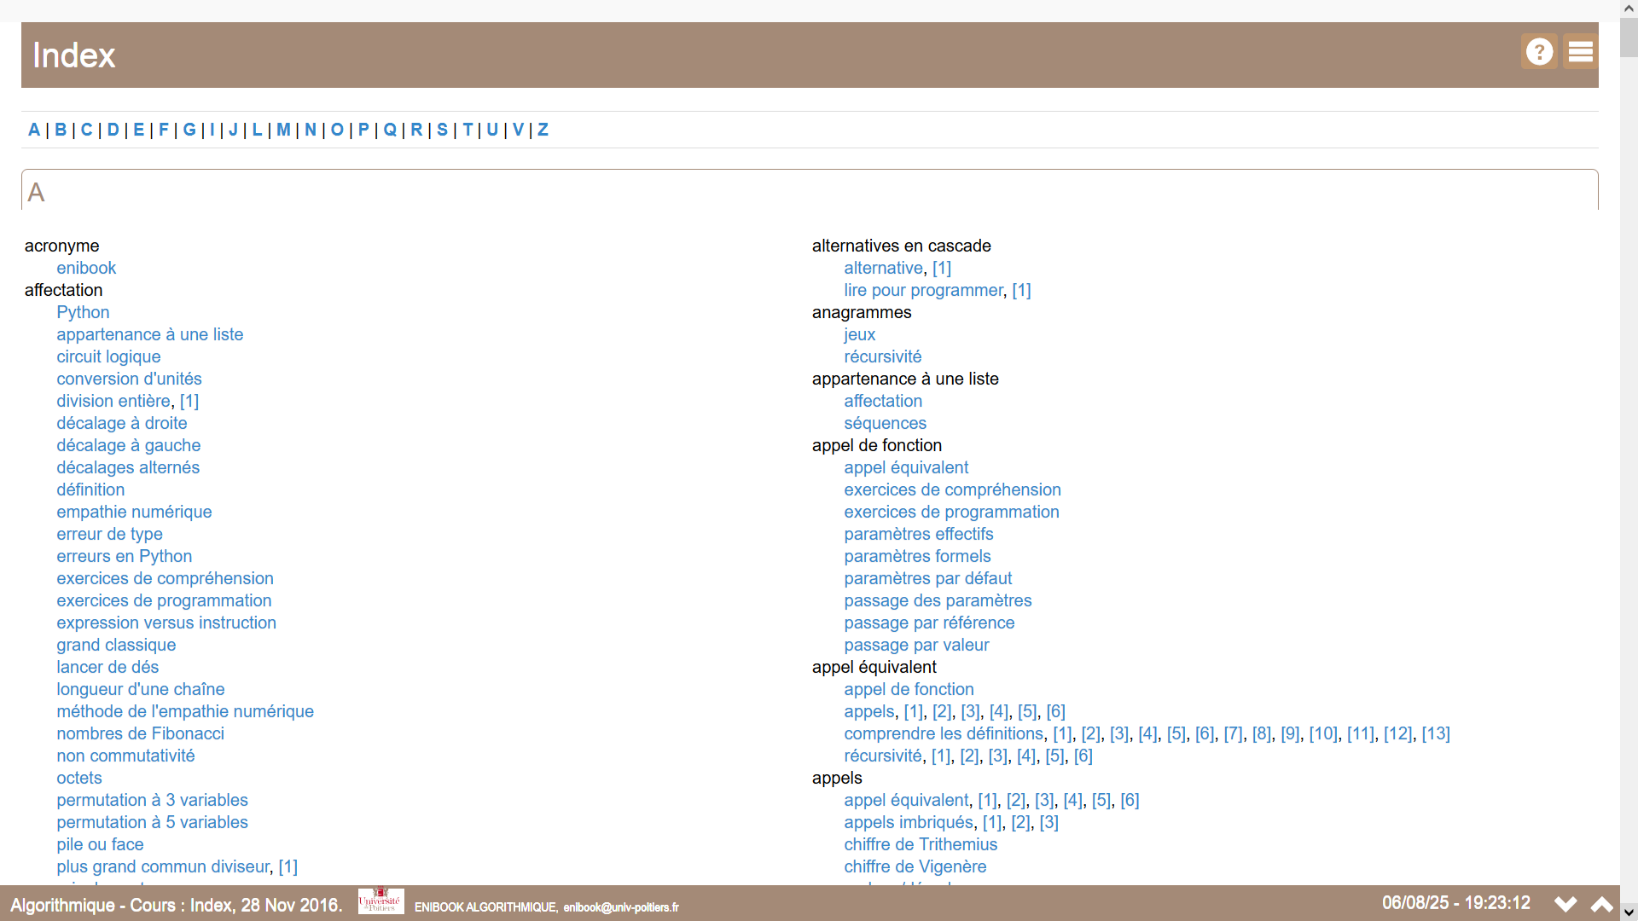Jump to letter P in alphabet bar
The image size is (1638, 921).
tap(363, 130)
